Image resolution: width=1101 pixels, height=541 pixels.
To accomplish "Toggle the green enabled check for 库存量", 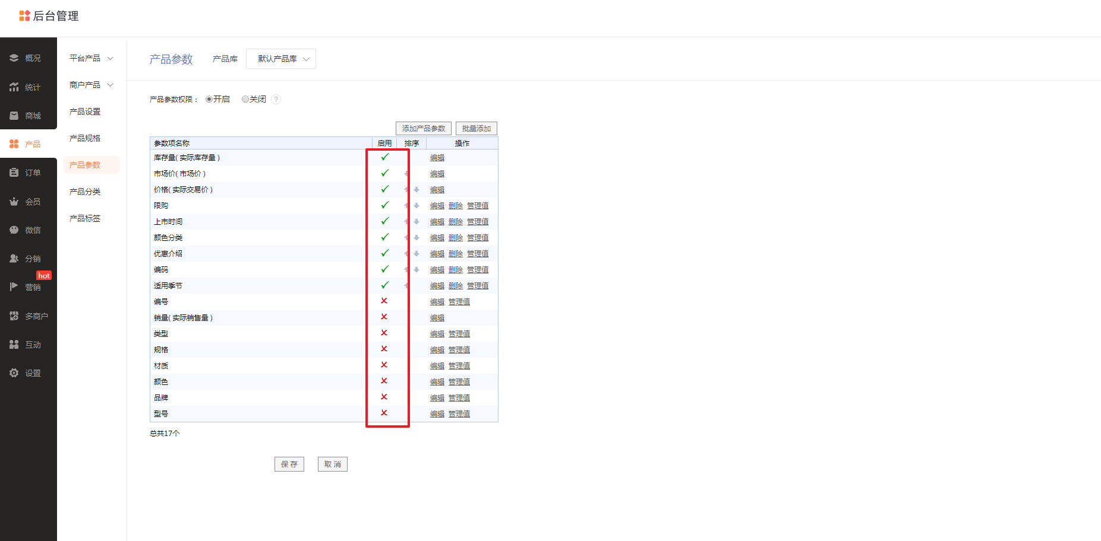I will (385, 157).
